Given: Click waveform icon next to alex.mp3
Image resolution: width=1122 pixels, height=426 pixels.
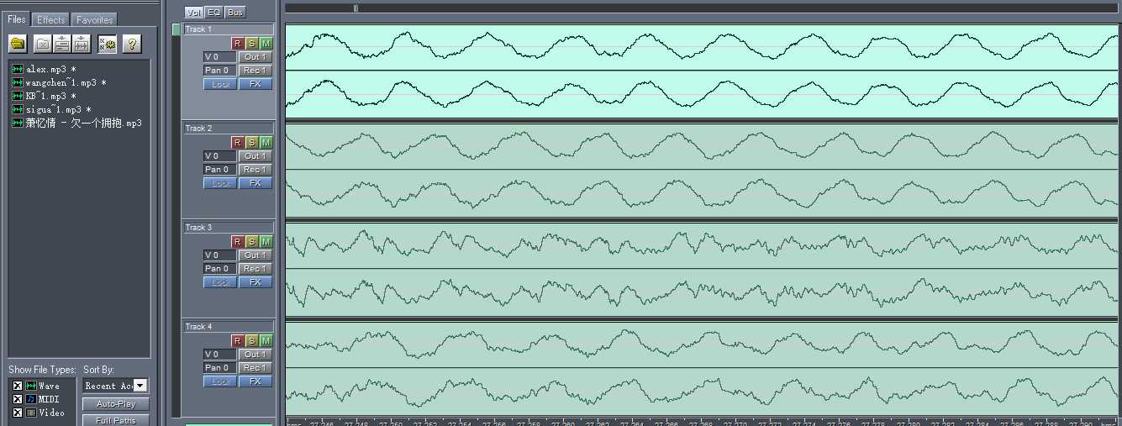Looking at the screenshot, I should pos(18,69).
